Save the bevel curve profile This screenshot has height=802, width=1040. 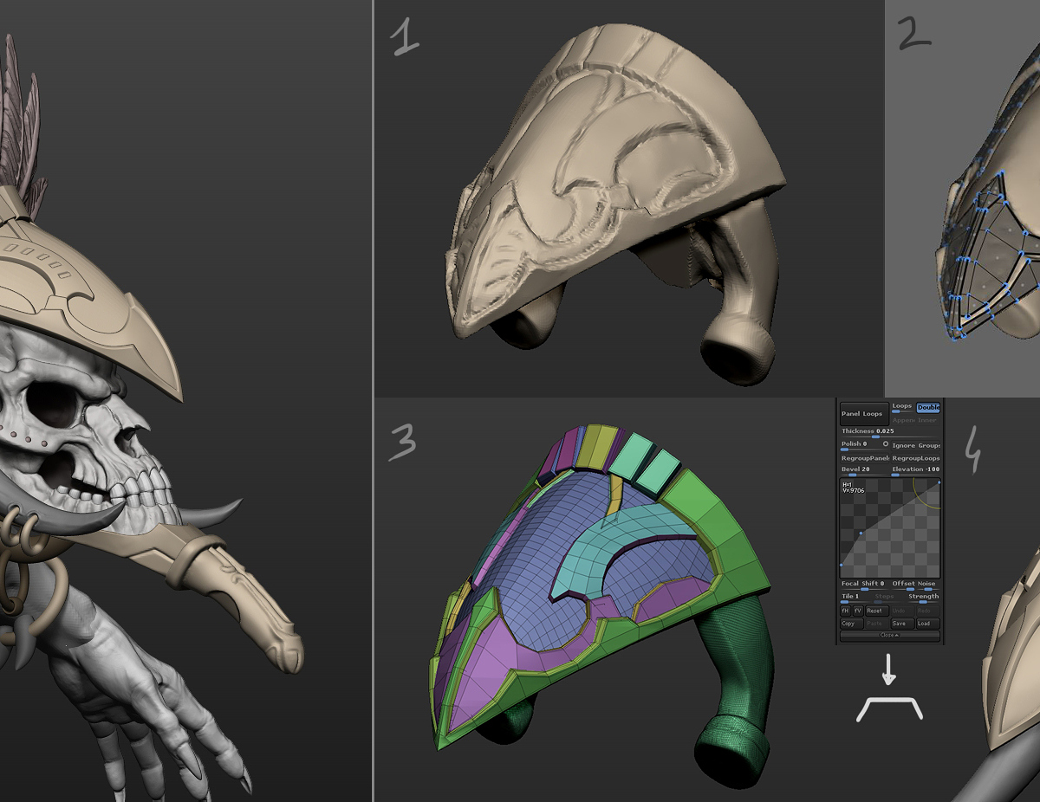click(x=902, y=624)
